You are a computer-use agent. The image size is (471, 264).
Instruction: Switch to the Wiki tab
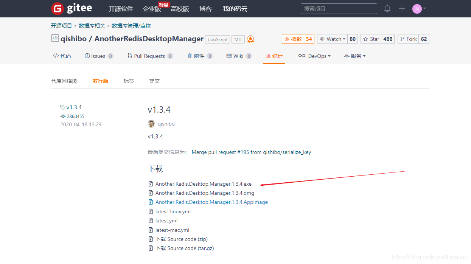pyautogui.click(x=239, y=56)
